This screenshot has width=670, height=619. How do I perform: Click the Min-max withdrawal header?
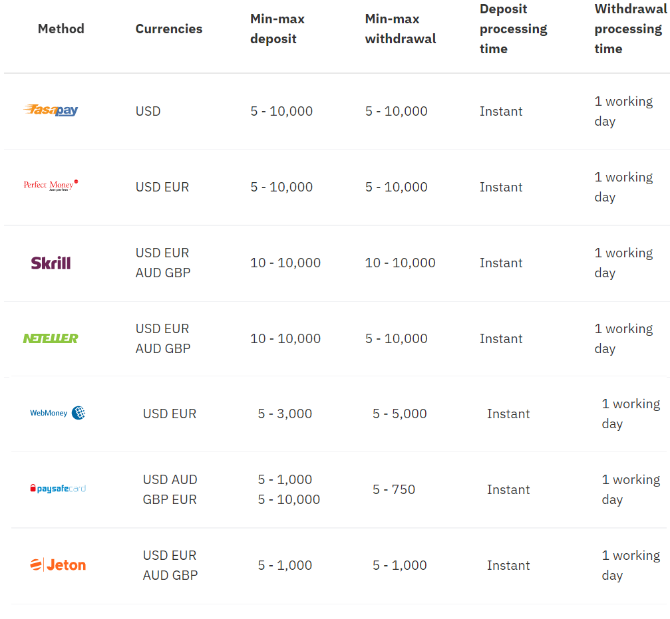click(401, 29)
